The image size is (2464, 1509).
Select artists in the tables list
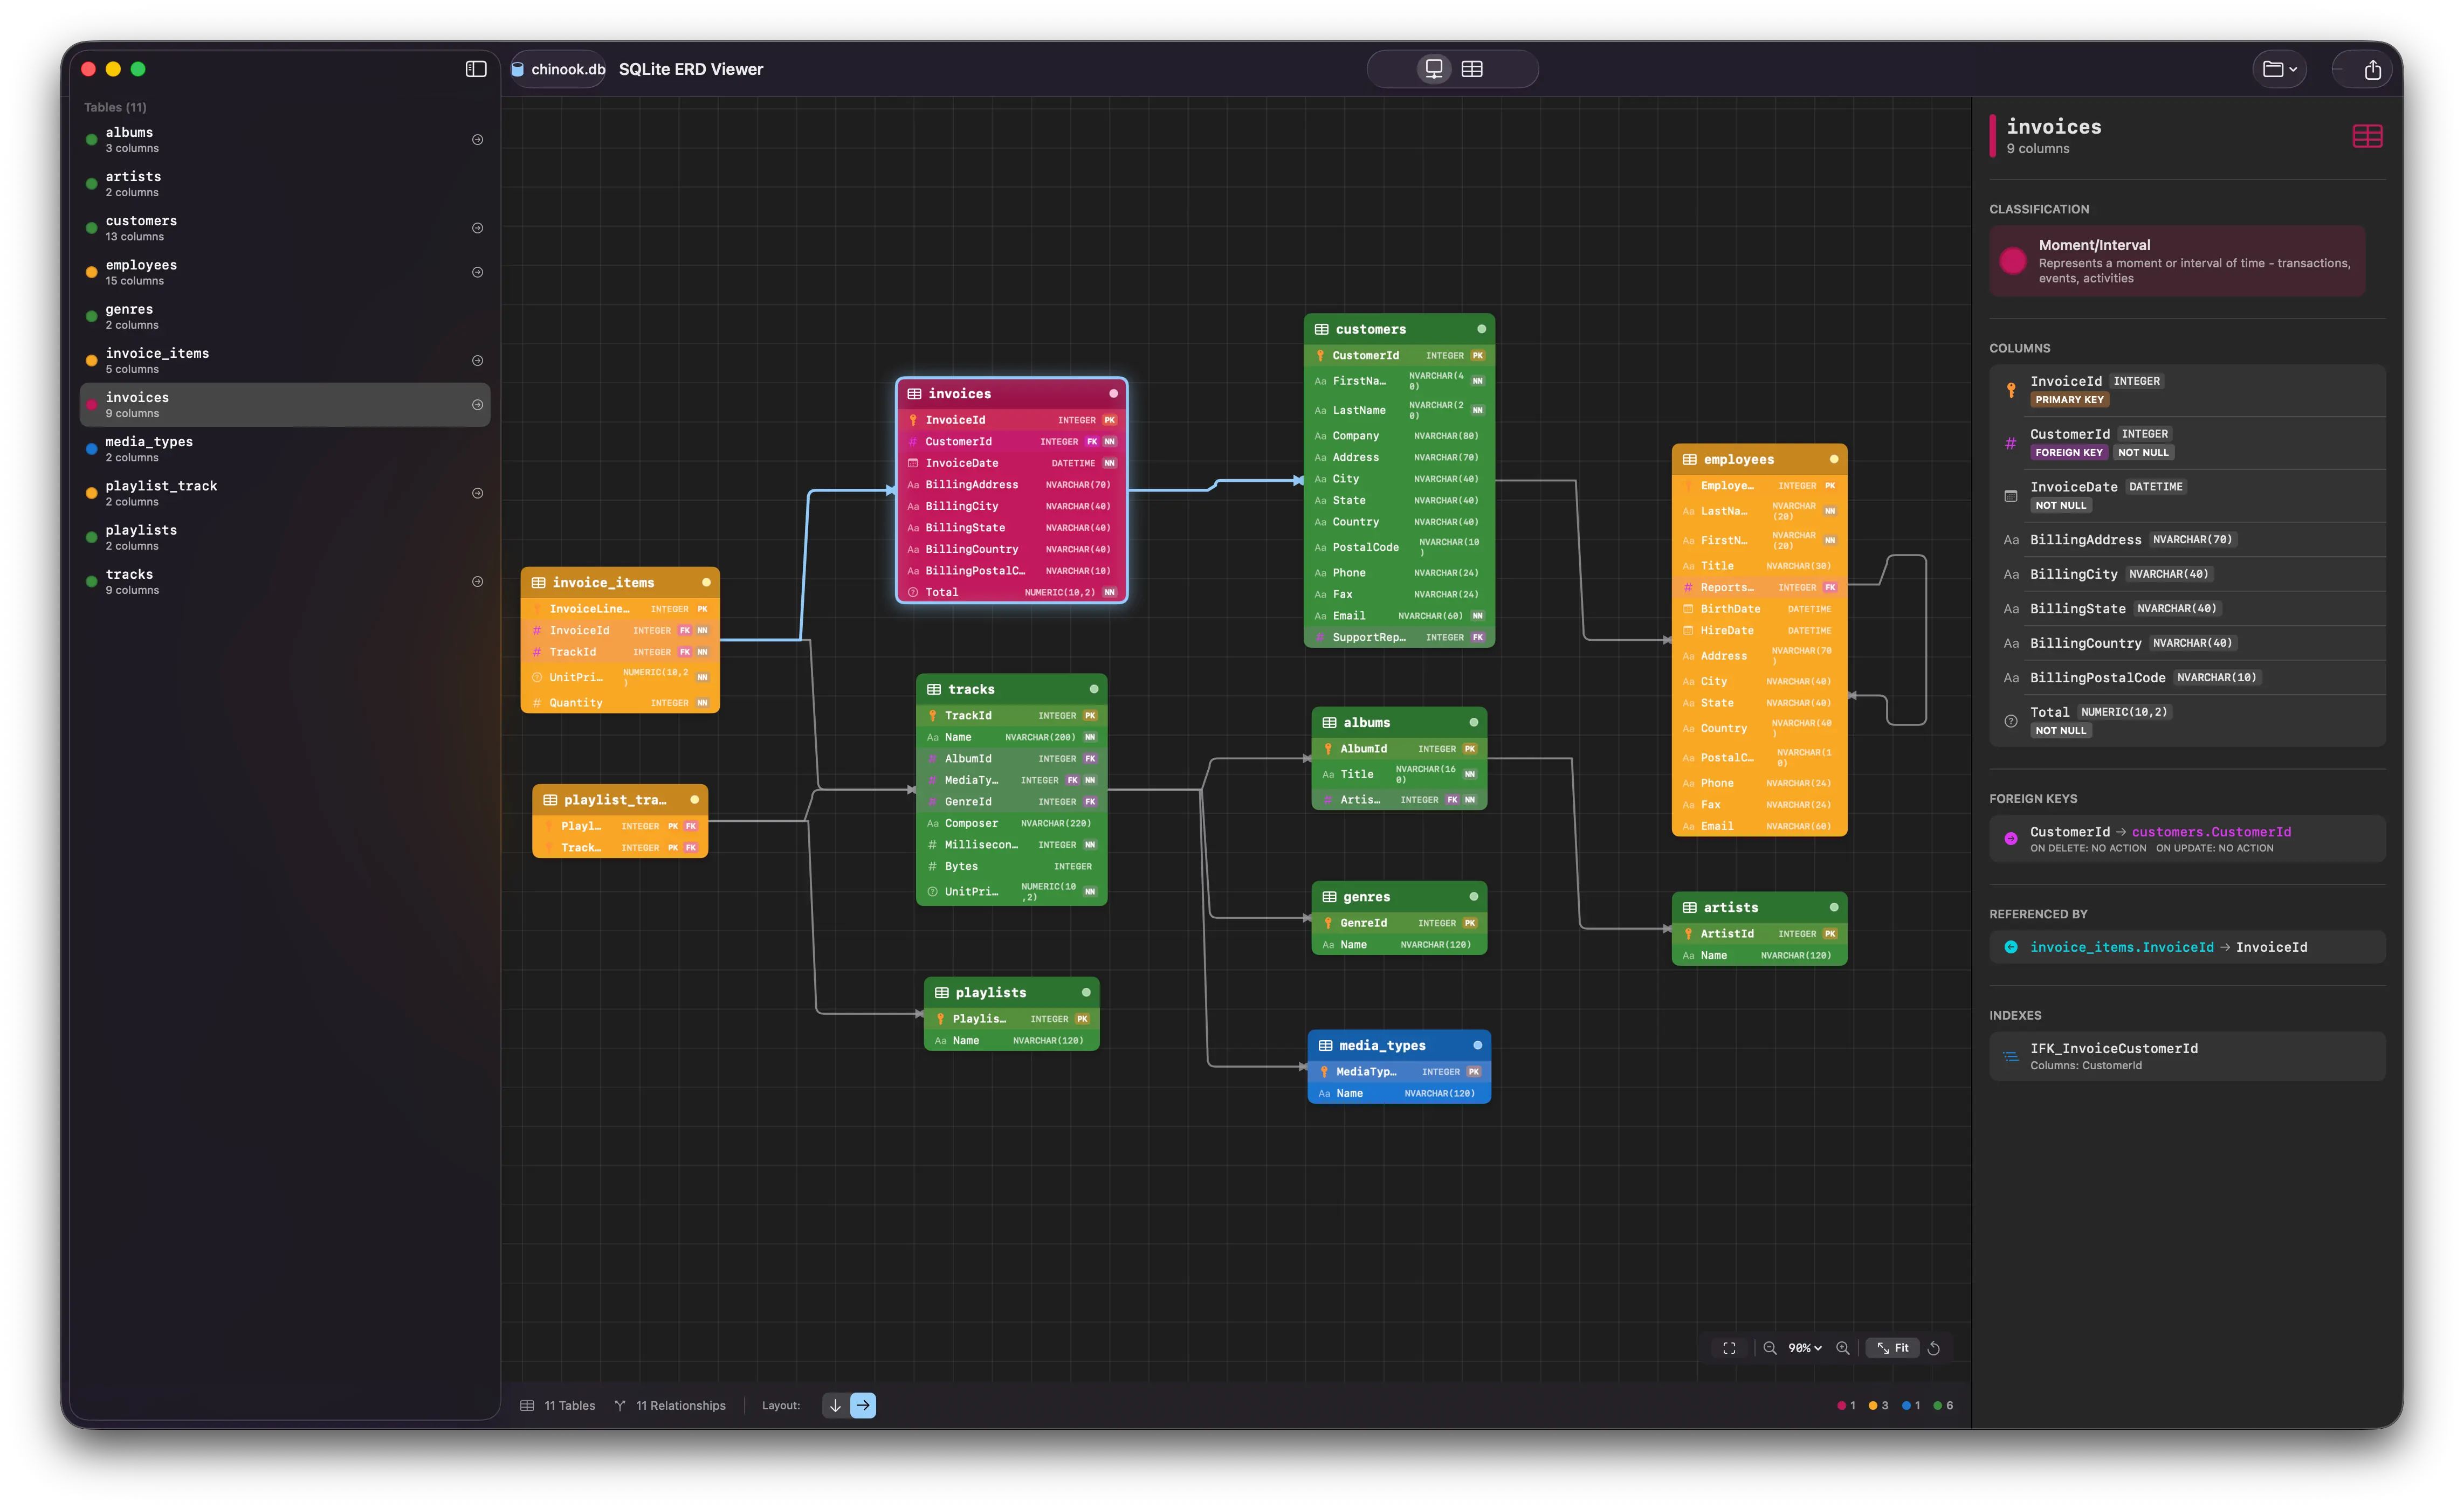[x=285, y=184]
